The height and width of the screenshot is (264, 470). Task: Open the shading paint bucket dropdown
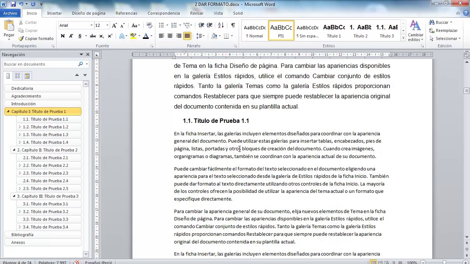click(x=219, y=36)
